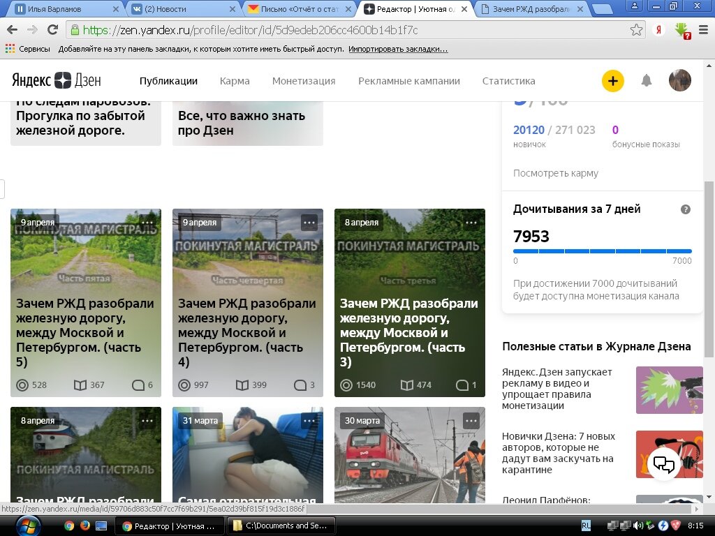Launch Chrome from the taskbar quick launch
Viewport: 715px width, 536px height.
click(69, 526)
